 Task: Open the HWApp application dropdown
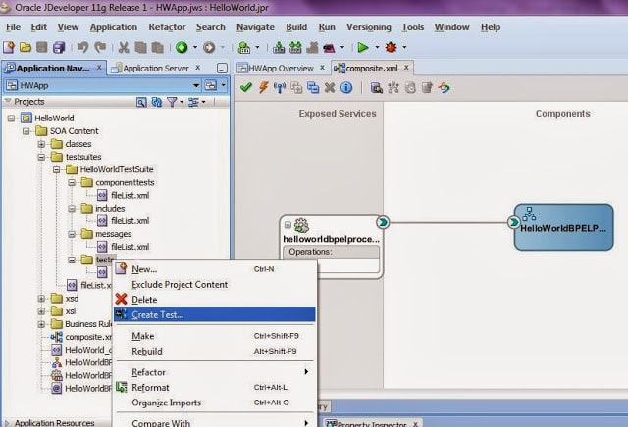click(196, 85)
